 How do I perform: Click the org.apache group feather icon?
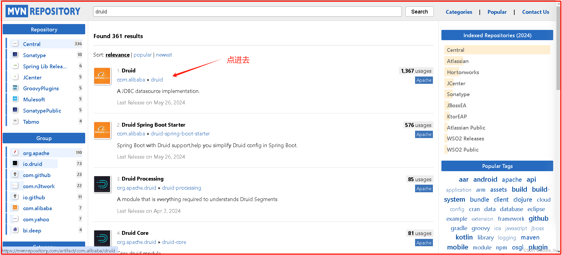(x=15, y=153)
